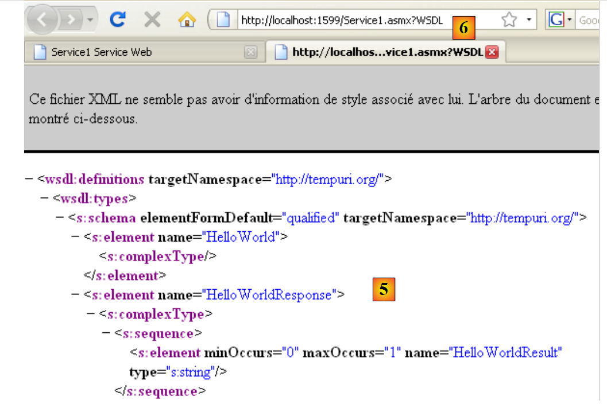This screenshot has height=408, width=607.
Task: Collapse the s:schema element node
Action: (60, 218)
